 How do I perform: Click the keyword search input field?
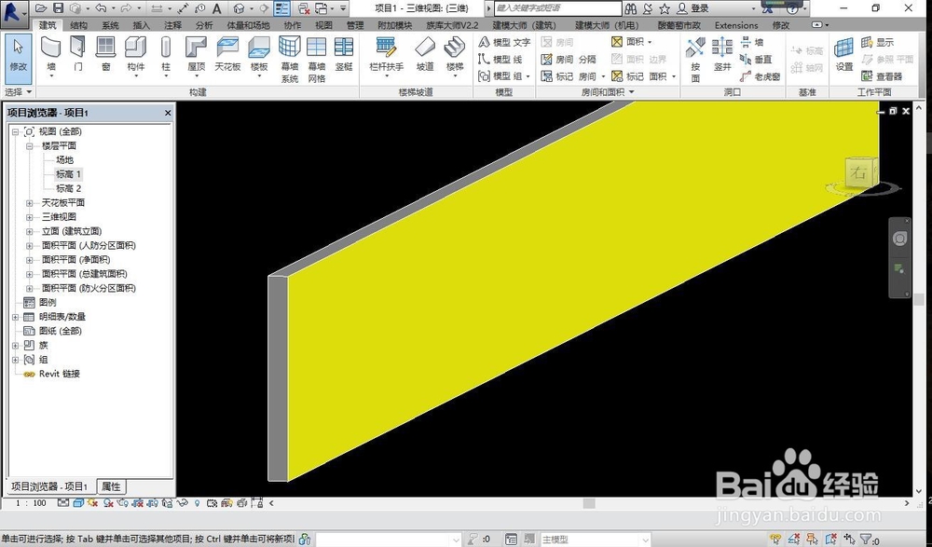[557, 8]
